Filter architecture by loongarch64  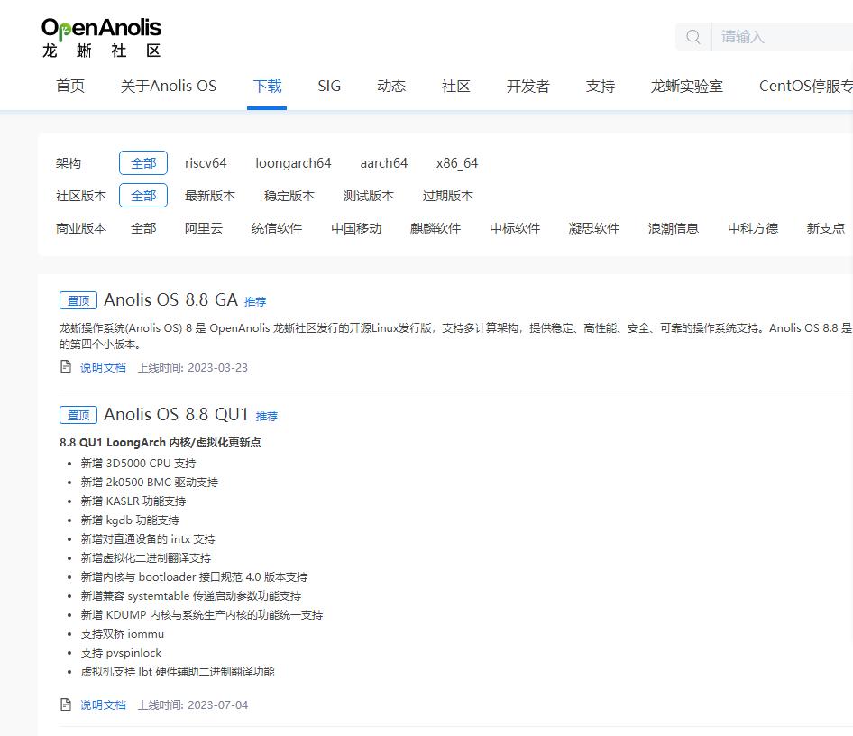click(293, 163)
